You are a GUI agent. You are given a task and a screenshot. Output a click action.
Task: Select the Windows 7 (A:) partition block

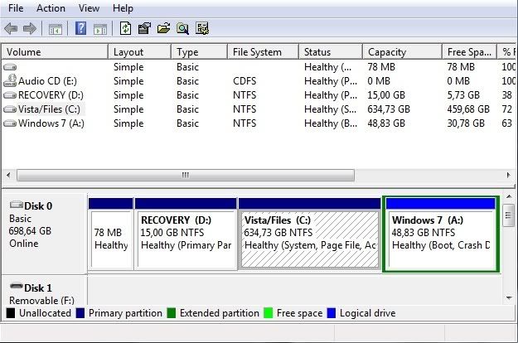click(x=441, y=233)
